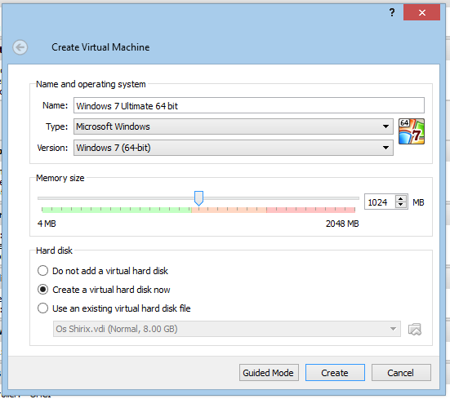Click the memory value field showing 1024
The image size is (450, 399).
(380, 202)
